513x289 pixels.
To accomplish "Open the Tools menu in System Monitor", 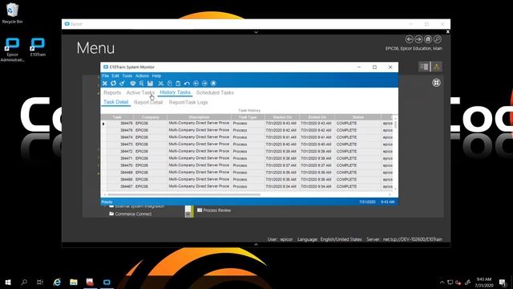I will [x=127, y=75].
